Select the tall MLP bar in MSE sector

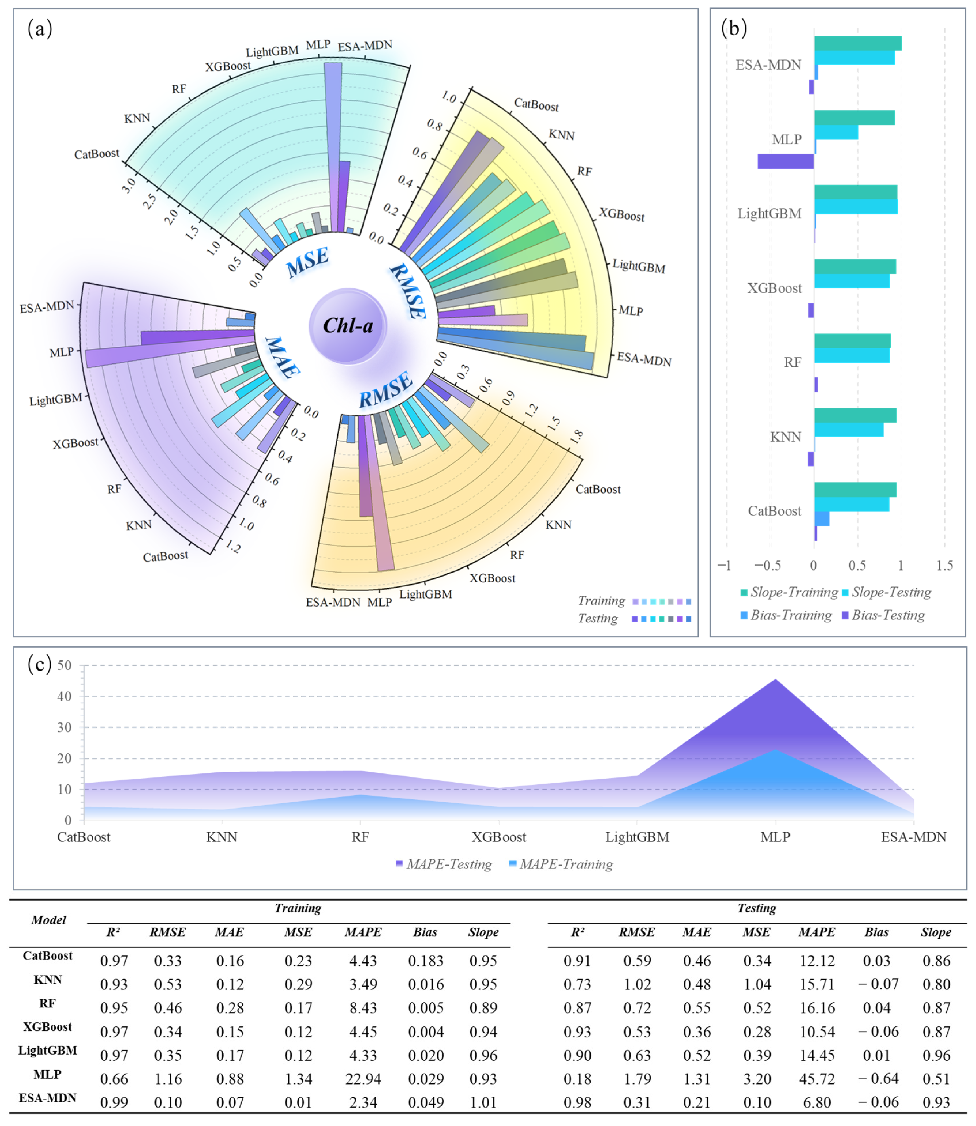(333, 142)
